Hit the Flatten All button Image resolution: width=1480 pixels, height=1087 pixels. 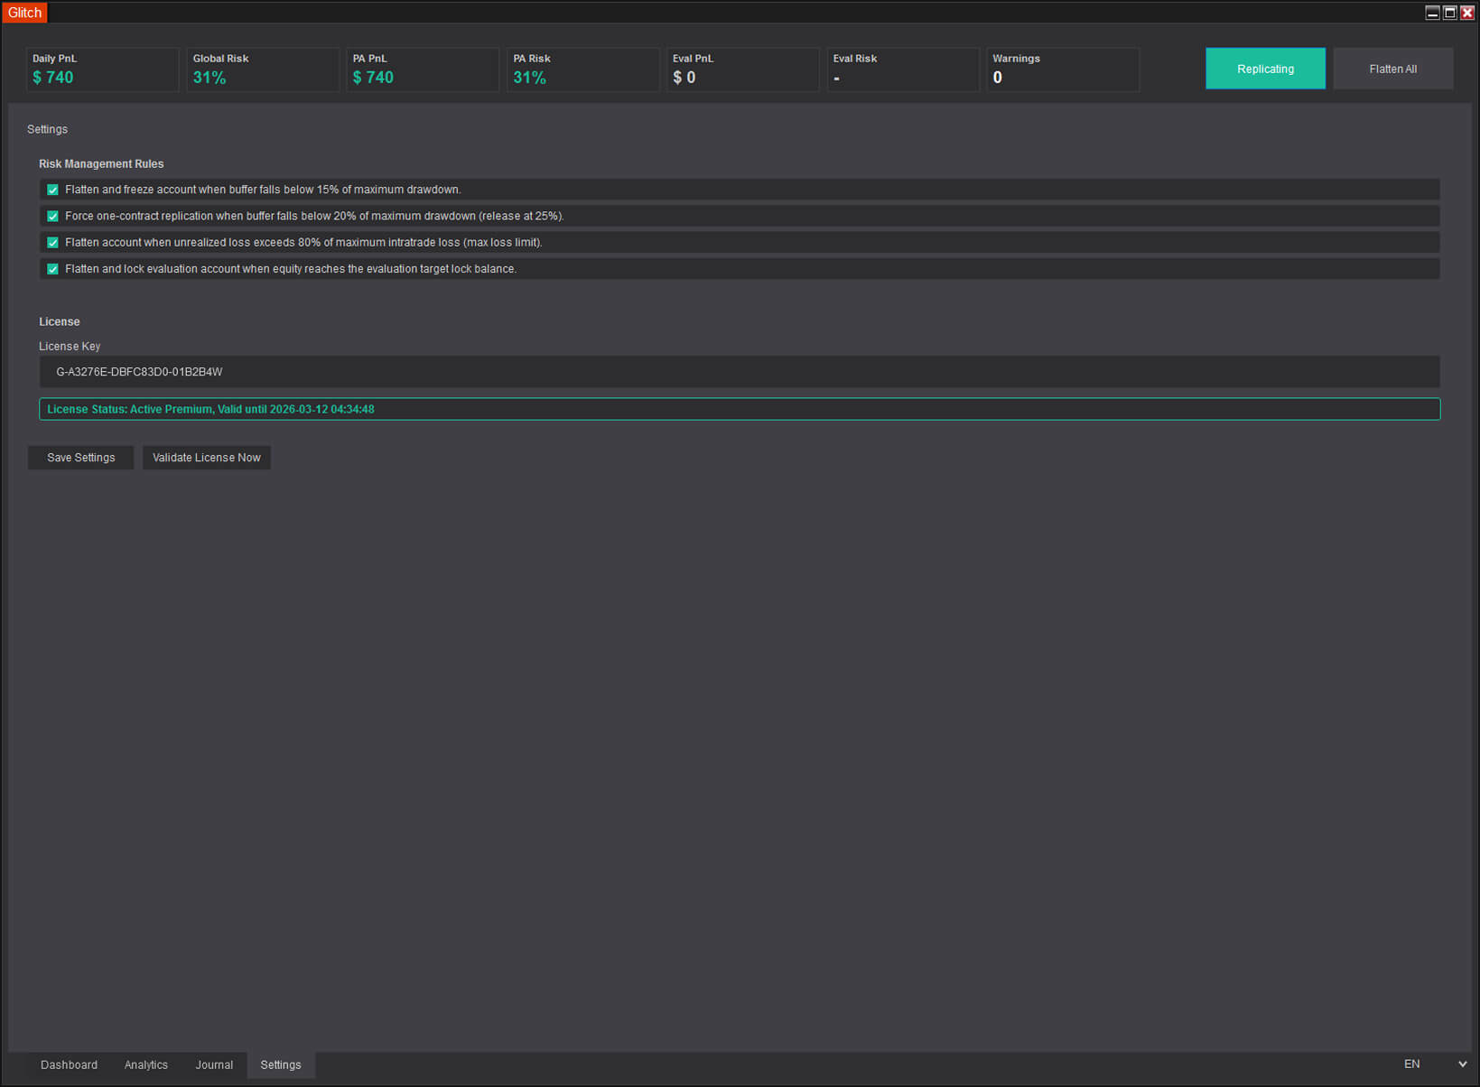[1392, 69]
